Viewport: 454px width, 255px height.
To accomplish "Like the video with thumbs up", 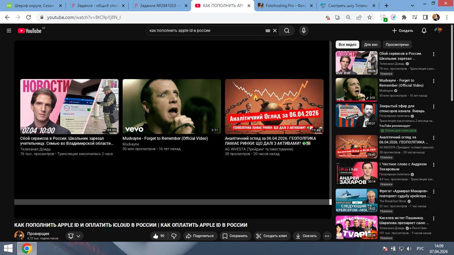I will pyautogui.click(x=159, y=236).
